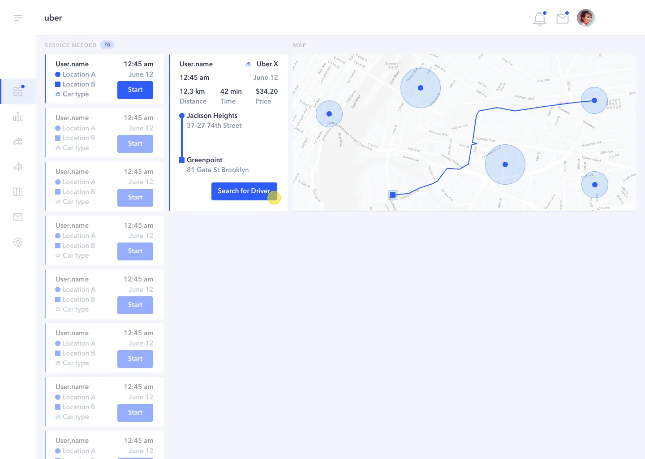This screenshot has height=459, width=645.
Task: Click the driver circle near Roosevelt Island
Action: pos(420,88)
